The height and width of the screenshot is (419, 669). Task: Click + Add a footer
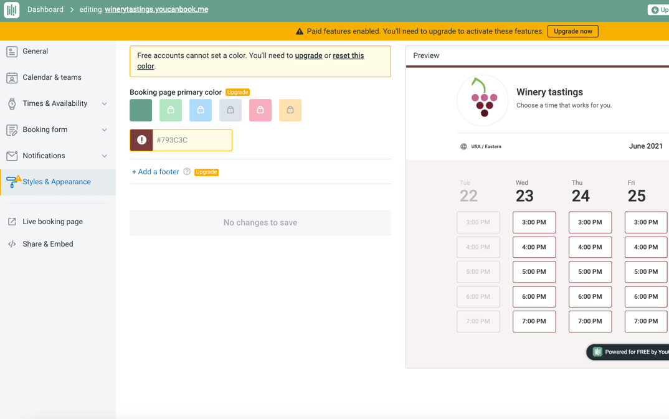coord(155,172)
